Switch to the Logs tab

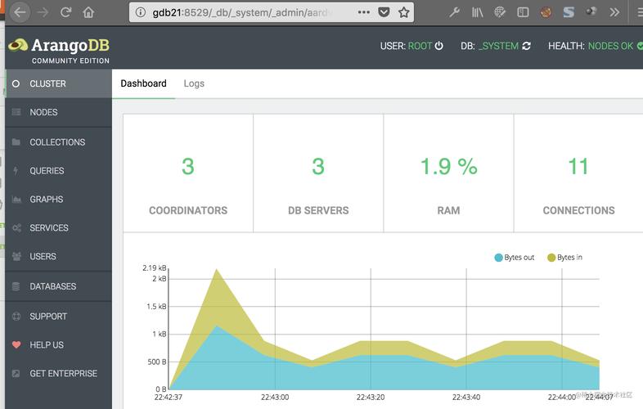tap(194, 83)
